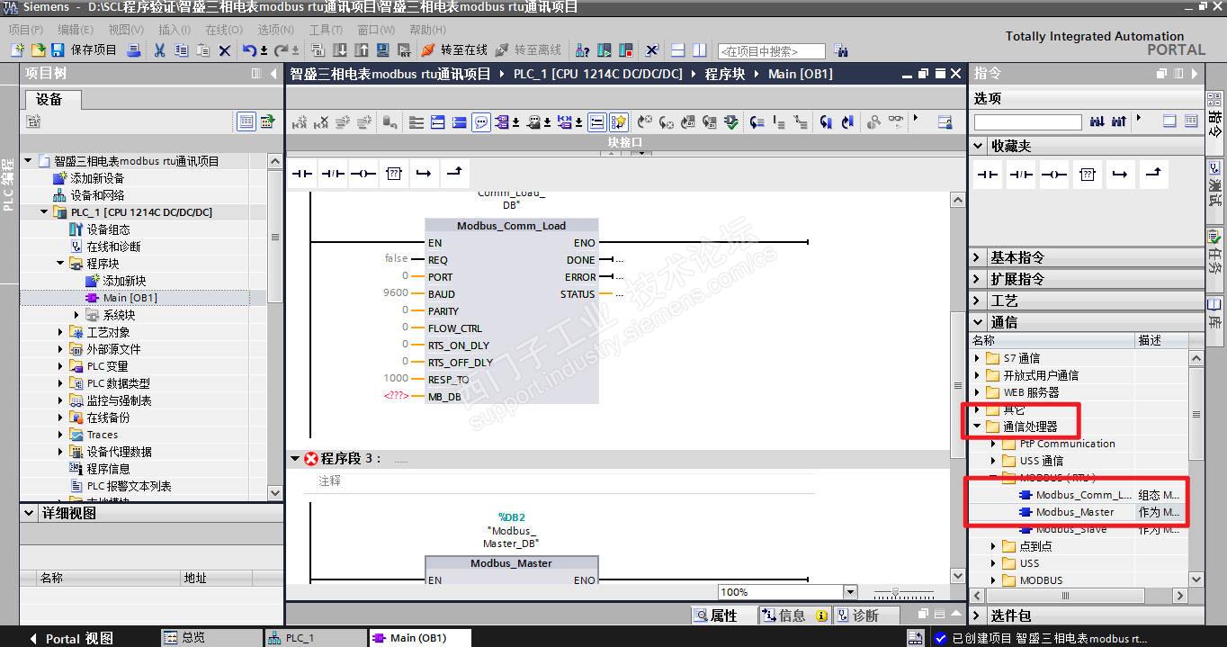1227x647 pixels.
Task: Open the 帮助(H) menu
Action: [427, 30]
